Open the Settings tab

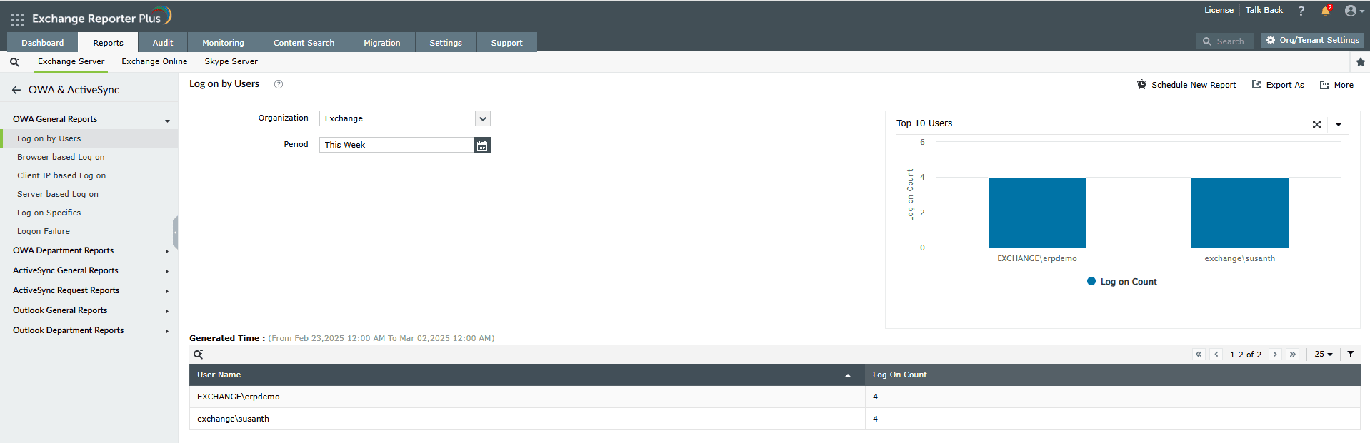tap(446, 43)
